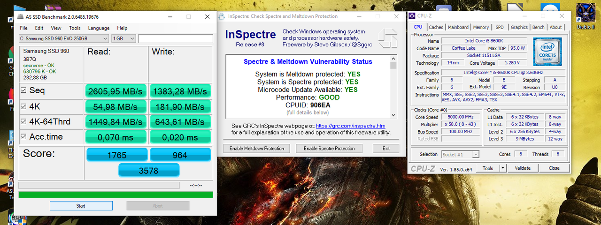Toggle the Seq benchmark checkbox

pos(23,90)
